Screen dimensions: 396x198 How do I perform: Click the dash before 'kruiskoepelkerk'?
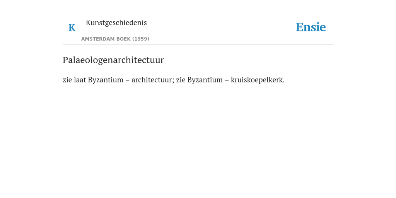[227, 80]
